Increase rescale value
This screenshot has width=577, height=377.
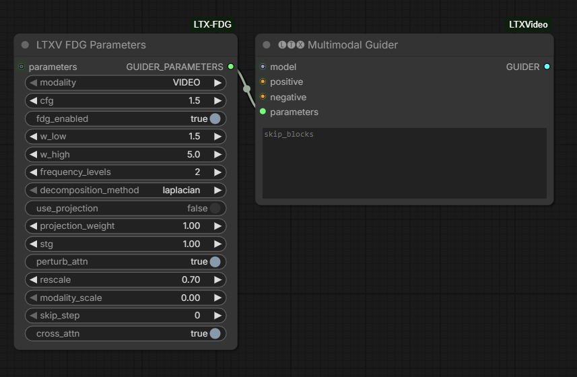coord(218,279)
